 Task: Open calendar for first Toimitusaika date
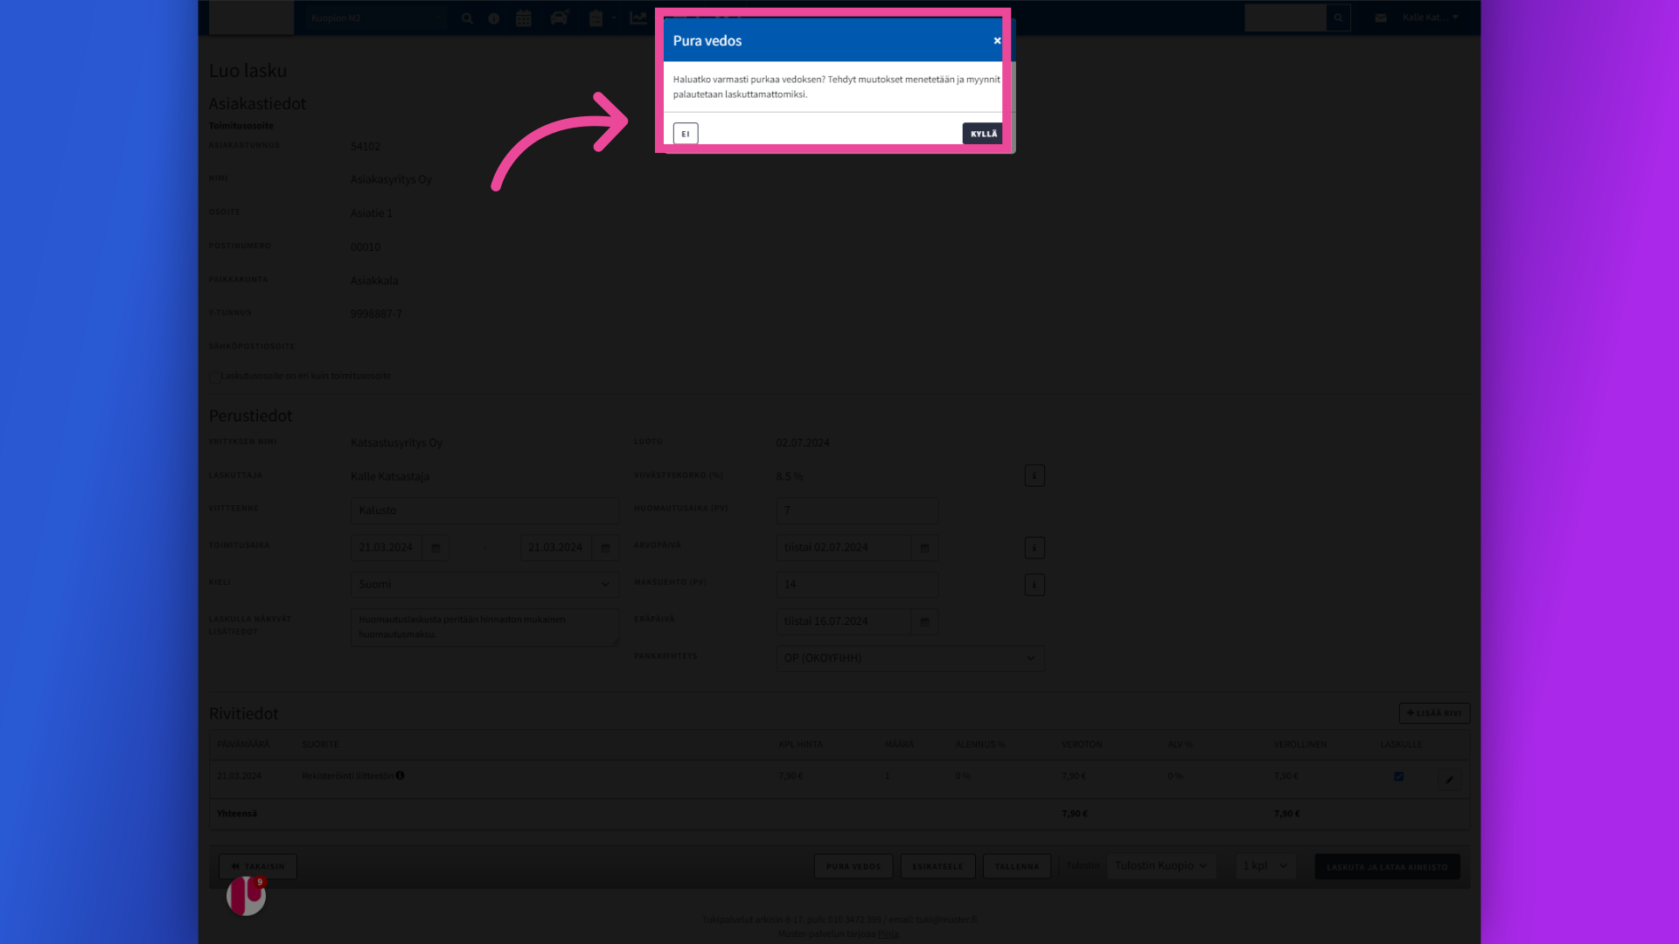click(x=435, y=548)
